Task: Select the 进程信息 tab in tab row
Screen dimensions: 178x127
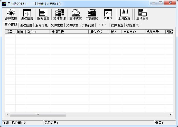Action: (x=26, y=25)
